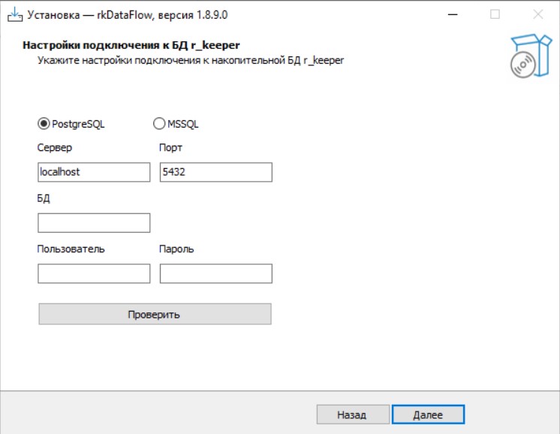Click the Порт field showing 5432
The height and width of the screenshot is (434, 560).
tap(215, 172)
